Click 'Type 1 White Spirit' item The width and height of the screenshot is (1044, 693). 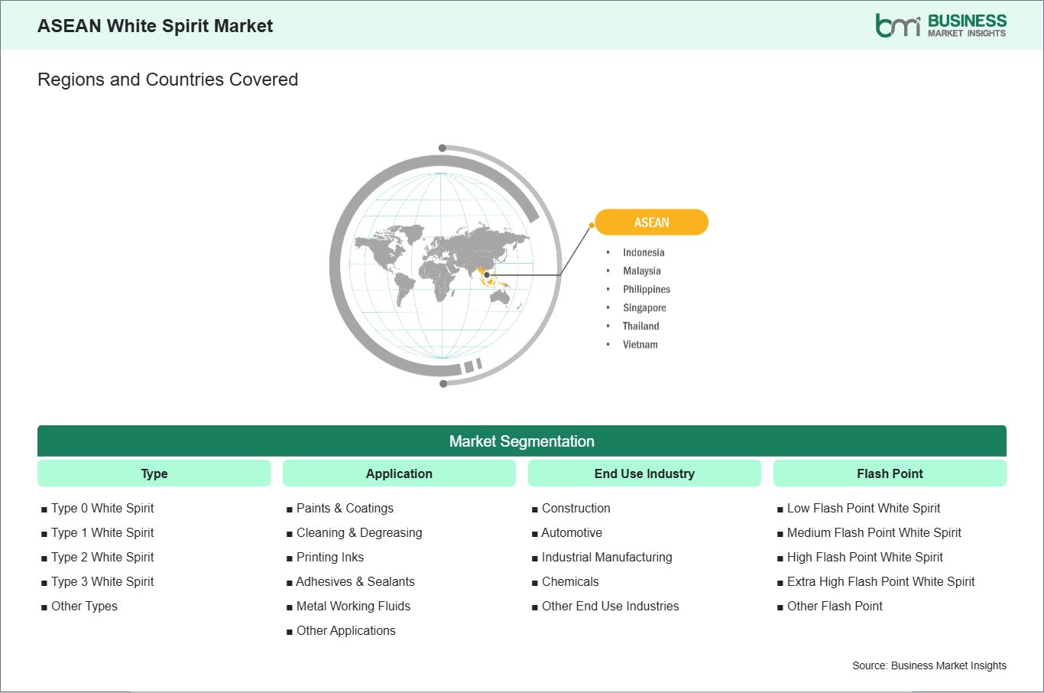point(102,532)
